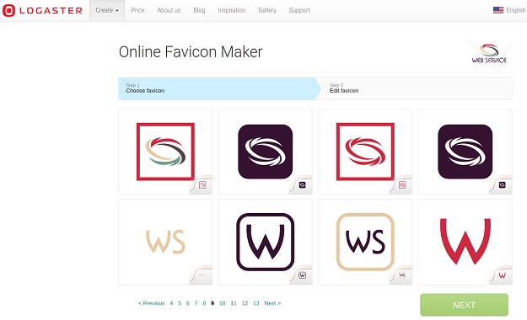Select the W in dark rounded square favicon
The height and width of the screenshot is (320, 527).
tap(265, 242)
